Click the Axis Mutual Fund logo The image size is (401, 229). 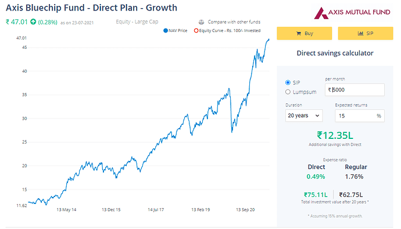352,13
